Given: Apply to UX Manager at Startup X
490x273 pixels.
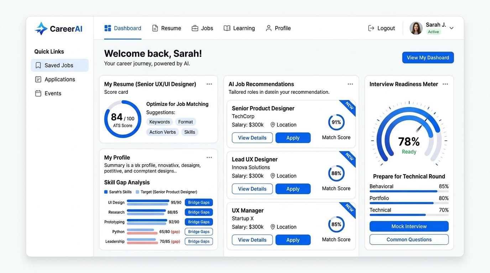Looking at the screenshot, I should (293, 240).
